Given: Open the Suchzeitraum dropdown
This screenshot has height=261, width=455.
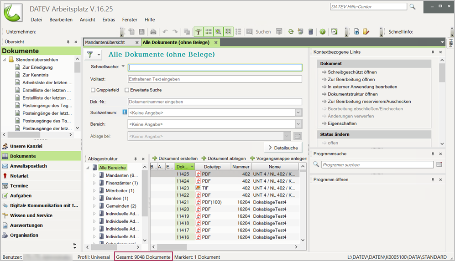Looking at the screenshot, I should click(298, 113).
